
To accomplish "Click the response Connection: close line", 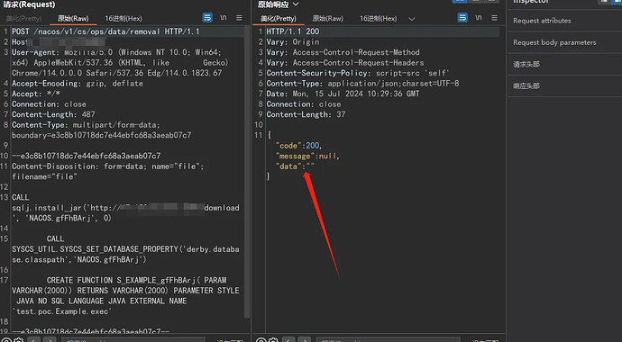I will [x=304, y=104].
